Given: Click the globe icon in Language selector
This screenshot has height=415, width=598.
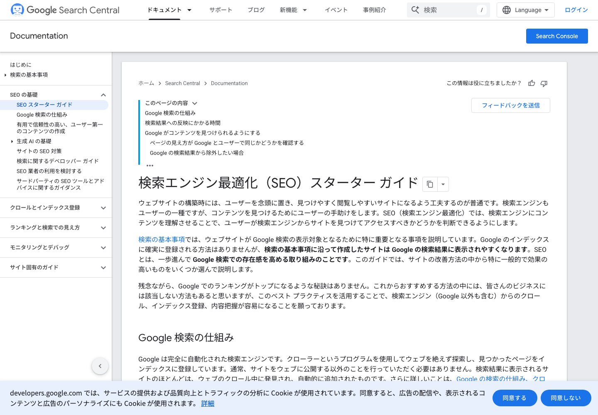Looking at the screenshot, I should tap(507, 10).
